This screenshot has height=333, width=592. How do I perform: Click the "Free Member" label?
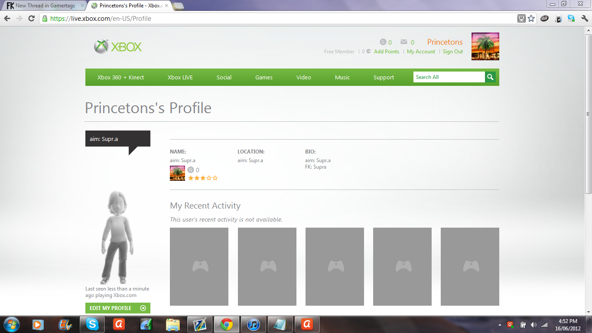pos(339,52)
